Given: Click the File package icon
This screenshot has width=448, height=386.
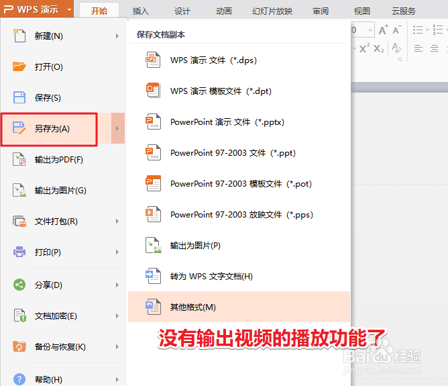Looking at the screenshot, I should (x=19, y=221).
